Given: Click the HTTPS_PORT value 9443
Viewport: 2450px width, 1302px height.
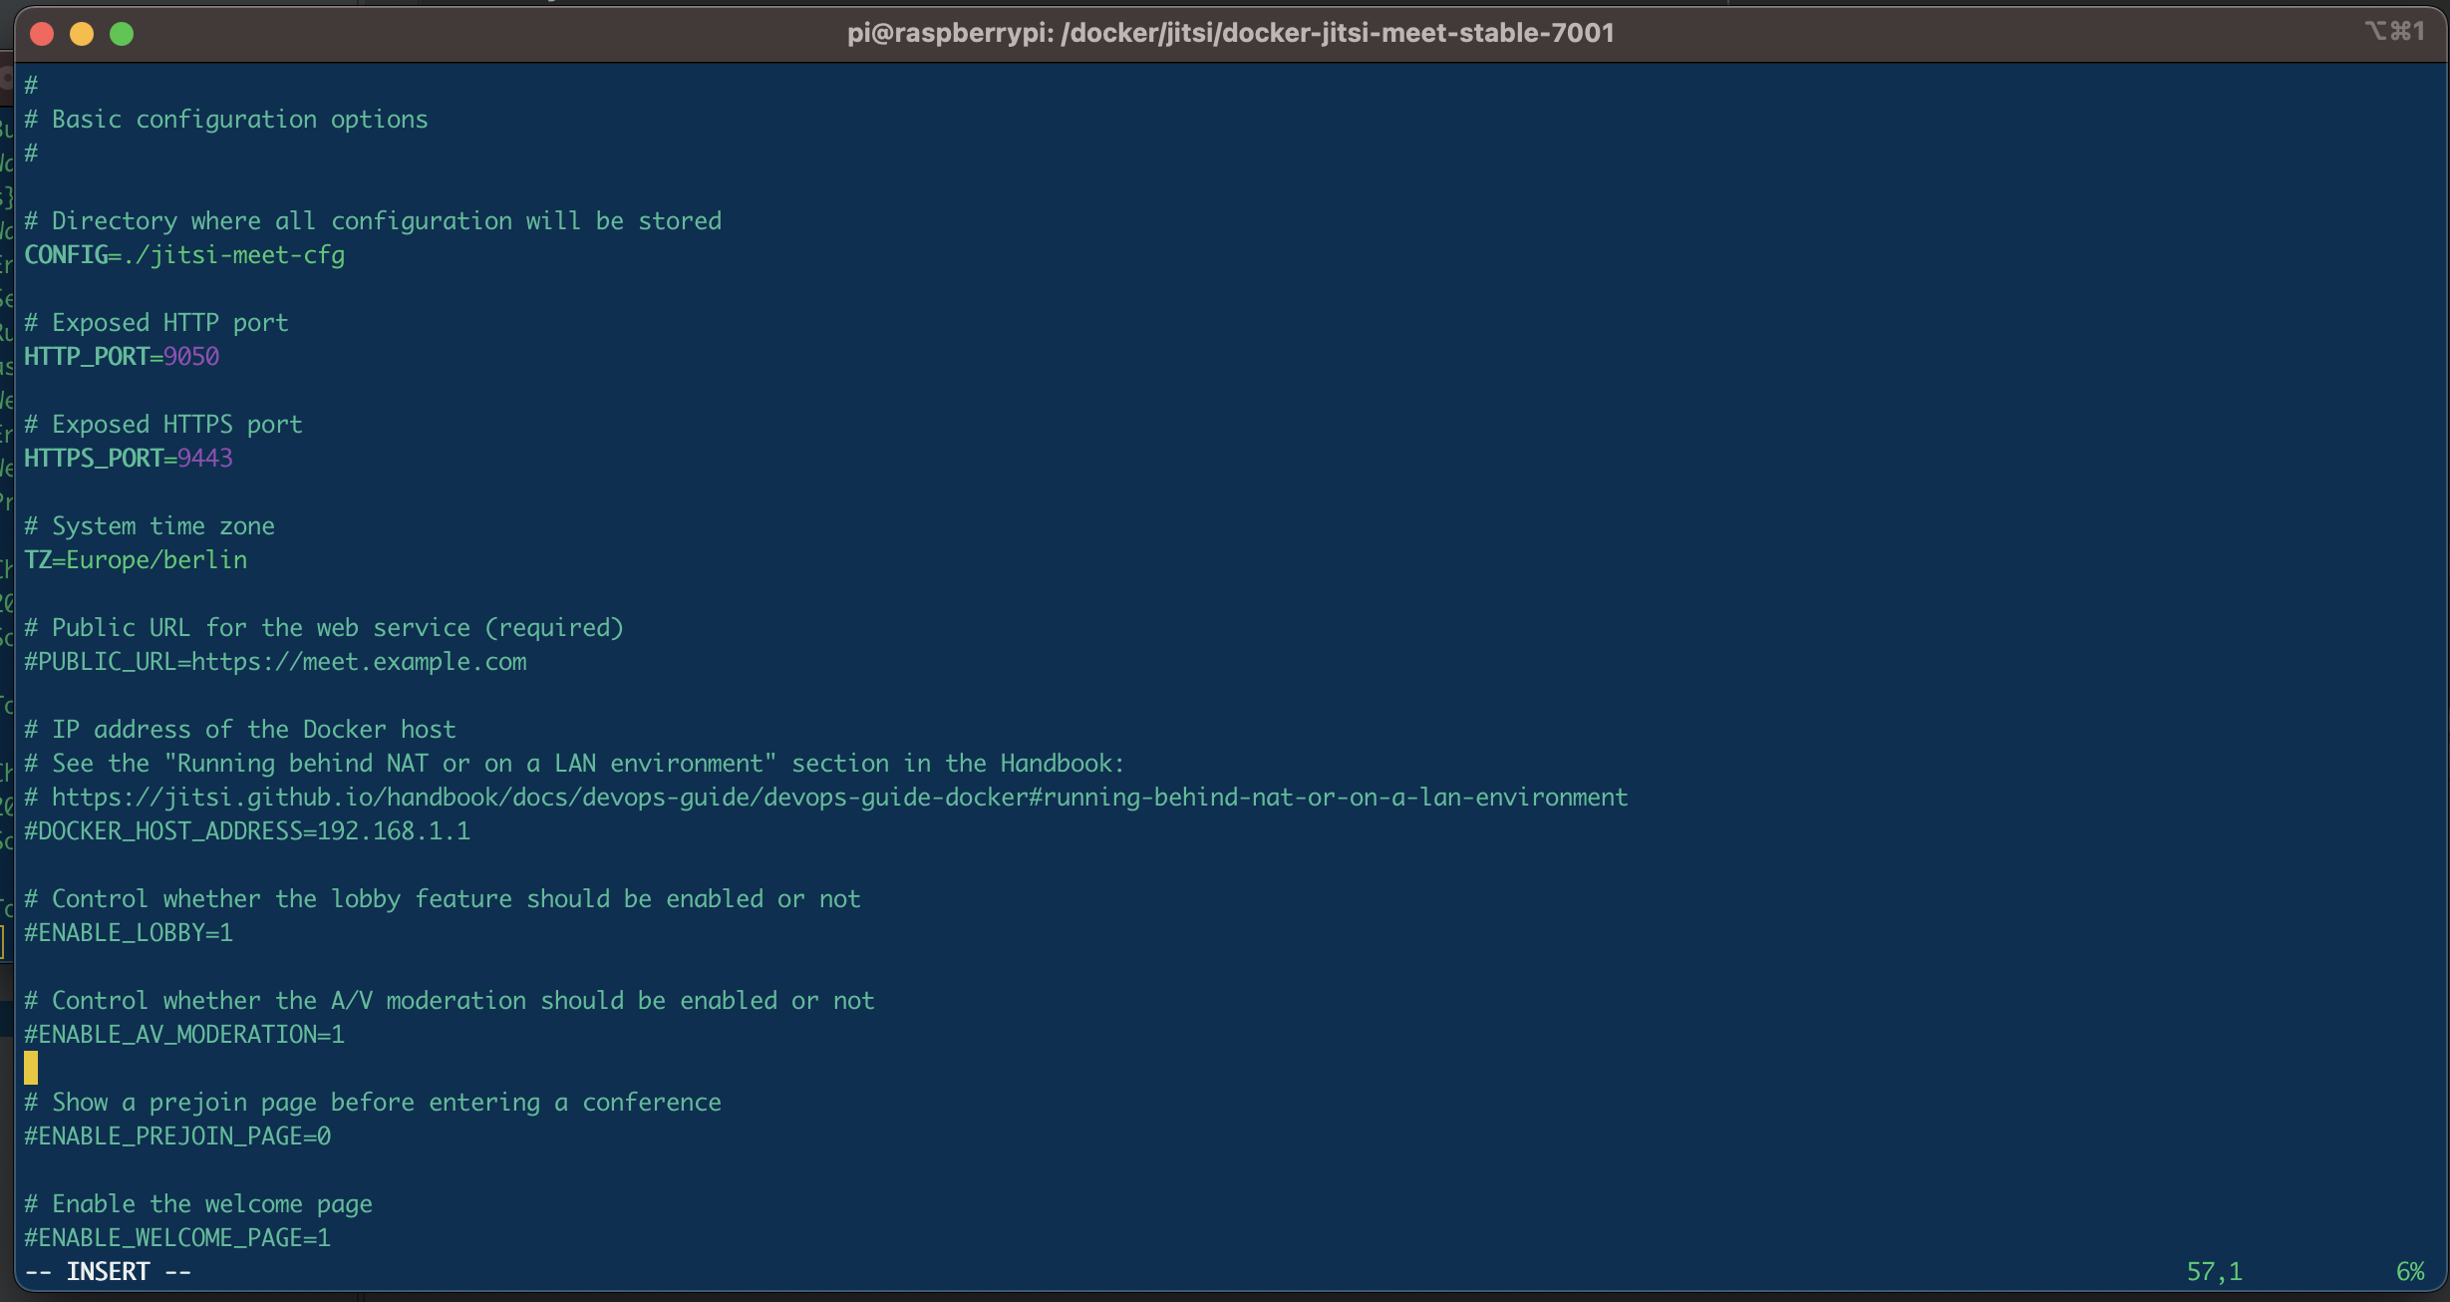Looking at the screenshot, I should [205, 459].
